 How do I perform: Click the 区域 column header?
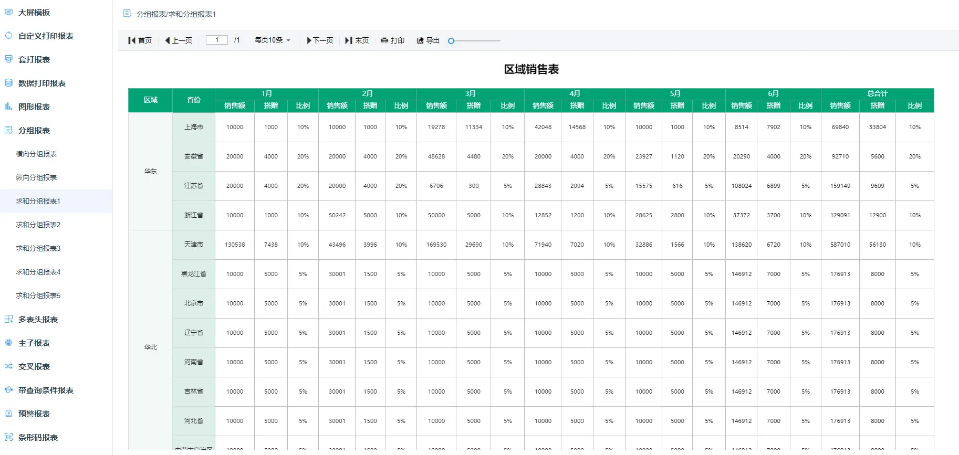coord(151,100)
